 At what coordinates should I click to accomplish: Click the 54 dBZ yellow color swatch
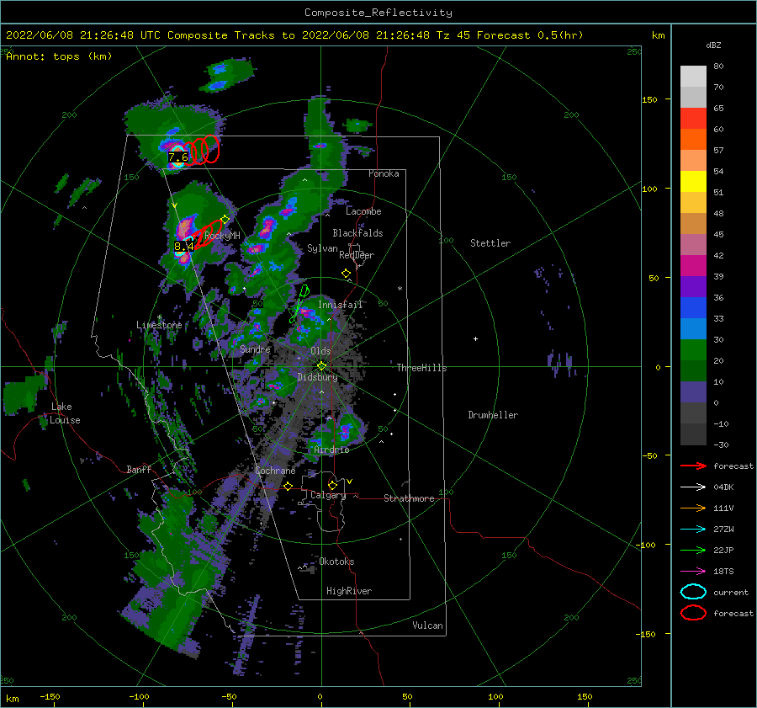point(693,182)
